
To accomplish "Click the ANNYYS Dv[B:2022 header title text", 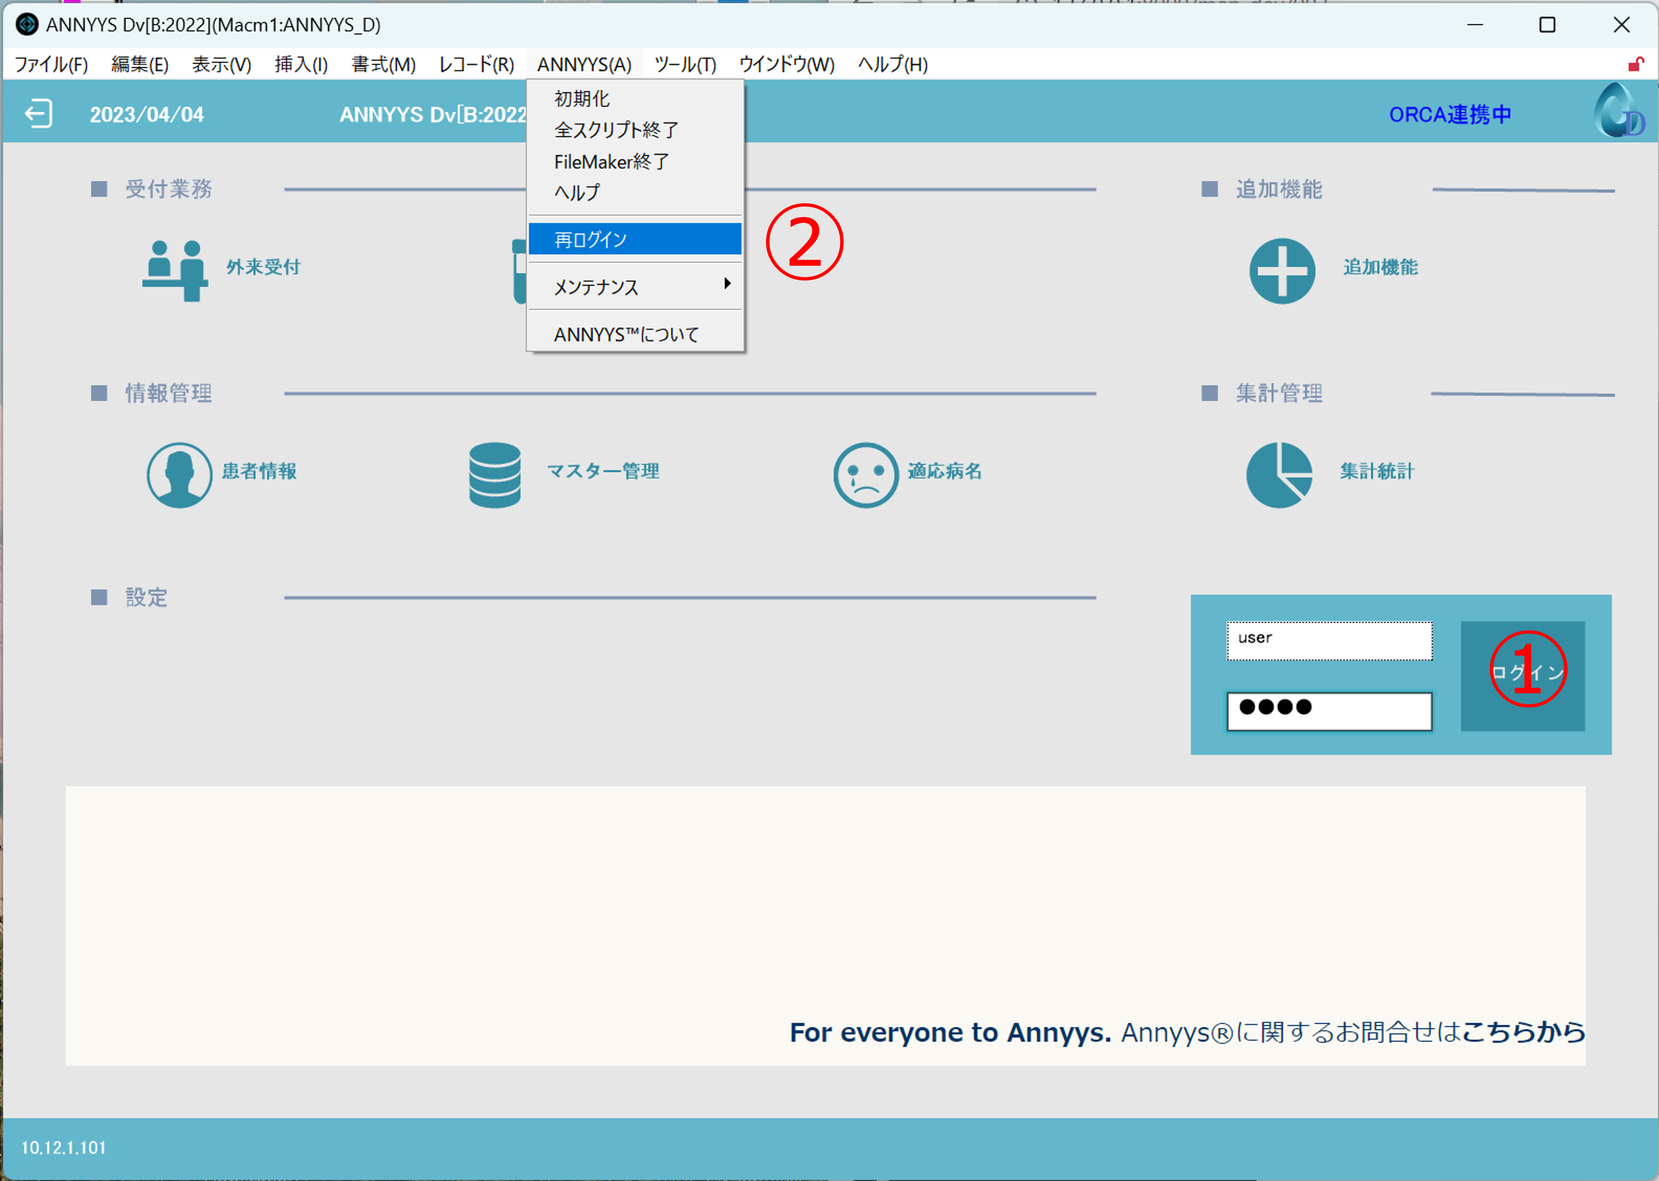I will (433, 115).
